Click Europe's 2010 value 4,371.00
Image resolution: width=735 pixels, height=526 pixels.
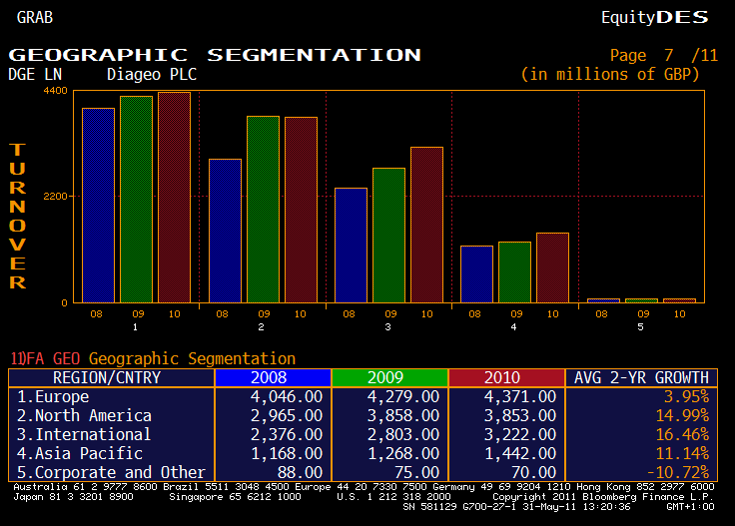tap(519, 396)
